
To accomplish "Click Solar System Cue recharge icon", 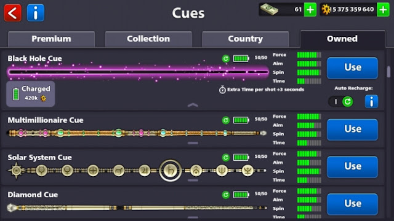I will pyautogui.click(x=226, y=157).
